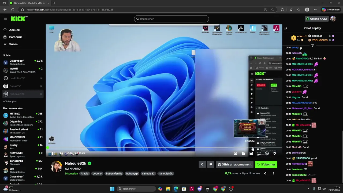Open video player settings gear
This screenshot has width=343, height=193.
click(275, 153)
